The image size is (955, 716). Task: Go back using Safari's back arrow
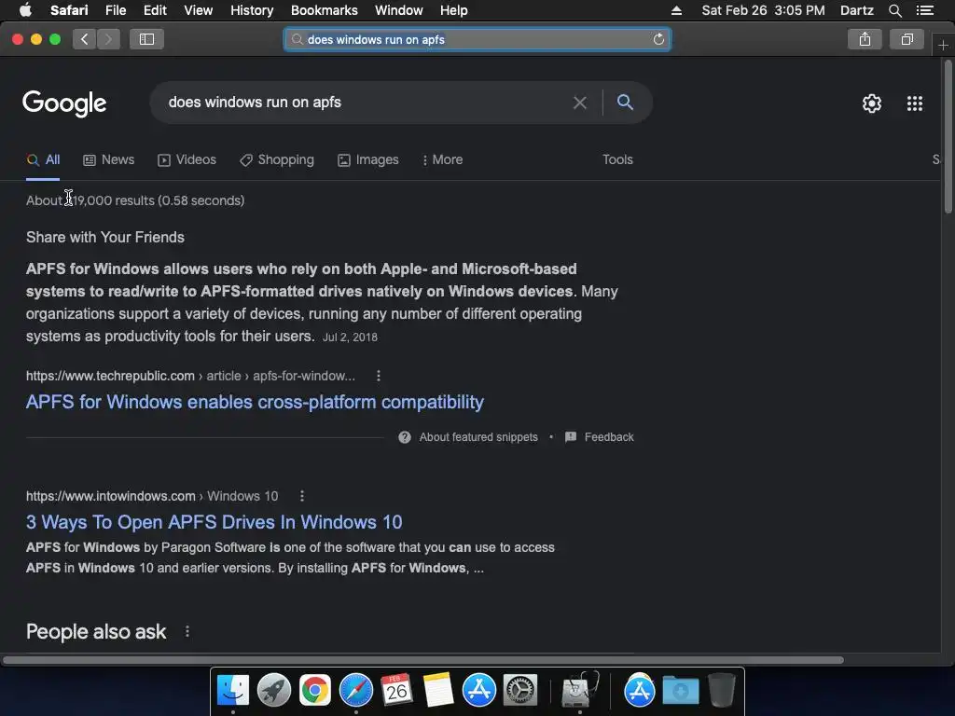tap(85, 39)
